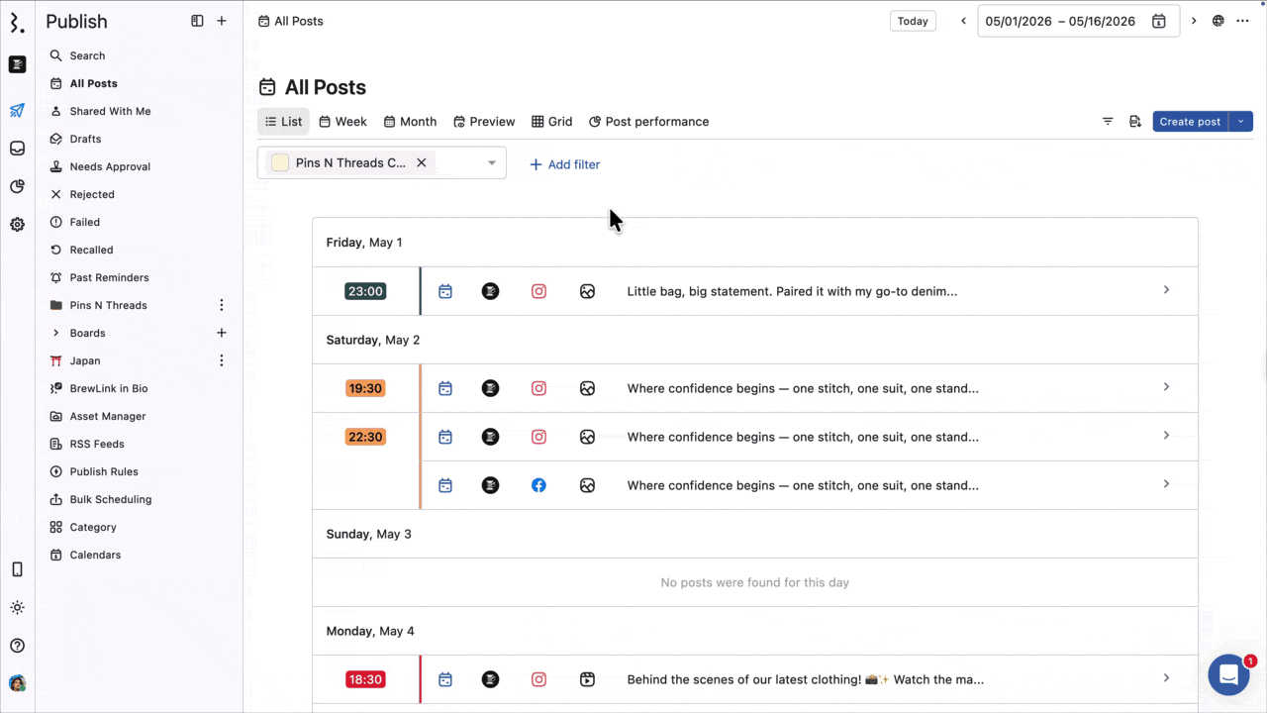Image resolution: width=1267 pixels, height=713 pixels.
Task: Open the settings gear in left rail
Action: [x=17, y=225]
